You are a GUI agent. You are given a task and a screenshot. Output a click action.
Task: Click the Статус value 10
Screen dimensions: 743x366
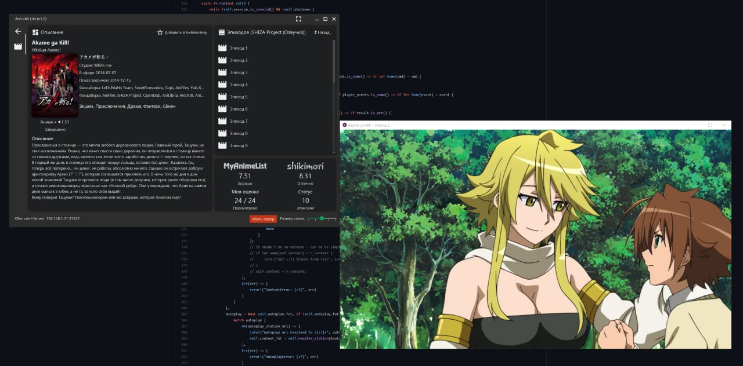[x=305, y=200]
